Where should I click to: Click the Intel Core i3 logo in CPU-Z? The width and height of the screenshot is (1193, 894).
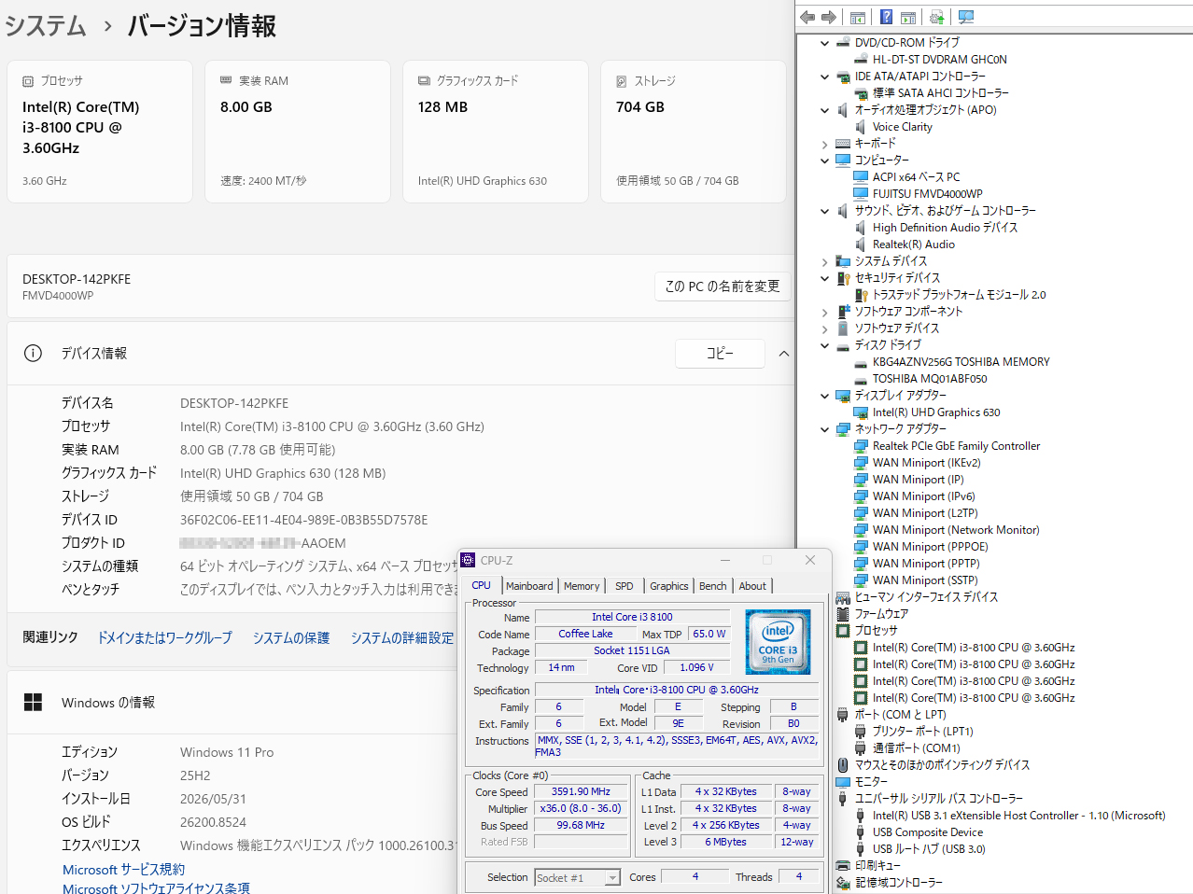[778, 642]
